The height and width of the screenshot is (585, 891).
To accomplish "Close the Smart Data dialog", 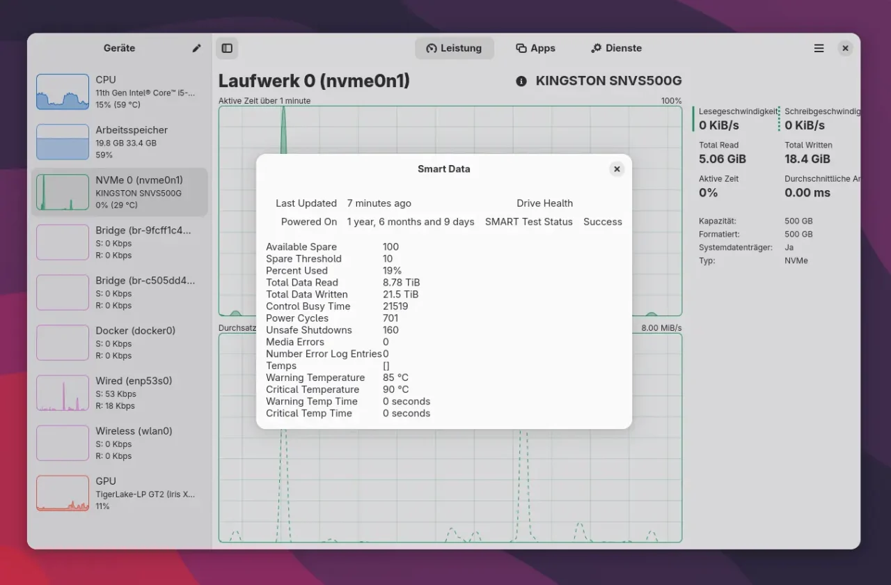I will [x=616, y=169].
